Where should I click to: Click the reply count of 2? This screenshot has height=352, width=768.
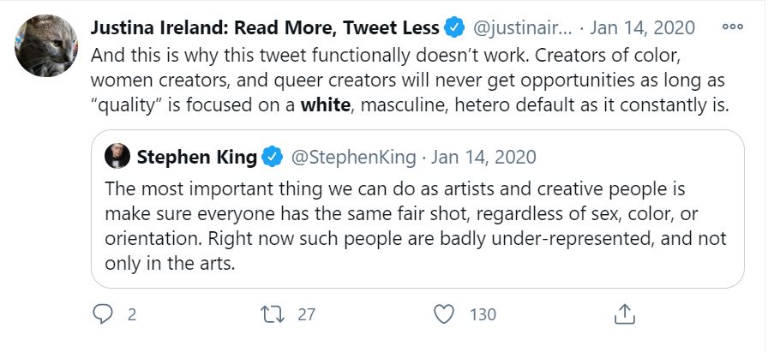click(132, 314)
